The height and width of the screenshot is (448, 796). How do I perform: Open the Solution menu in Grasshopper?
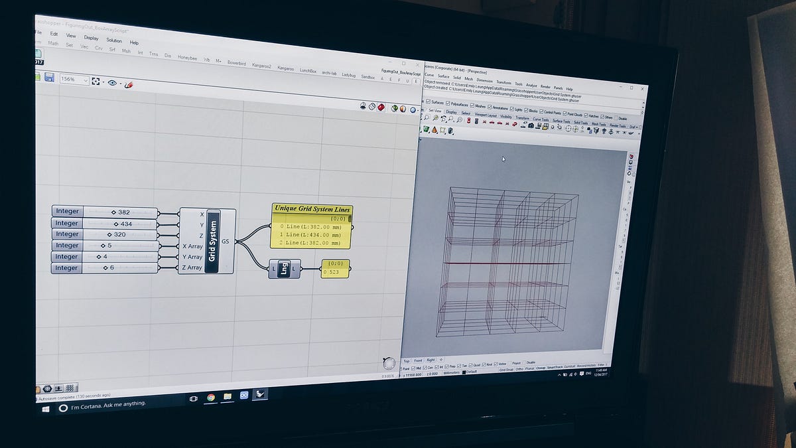point(114,40)
